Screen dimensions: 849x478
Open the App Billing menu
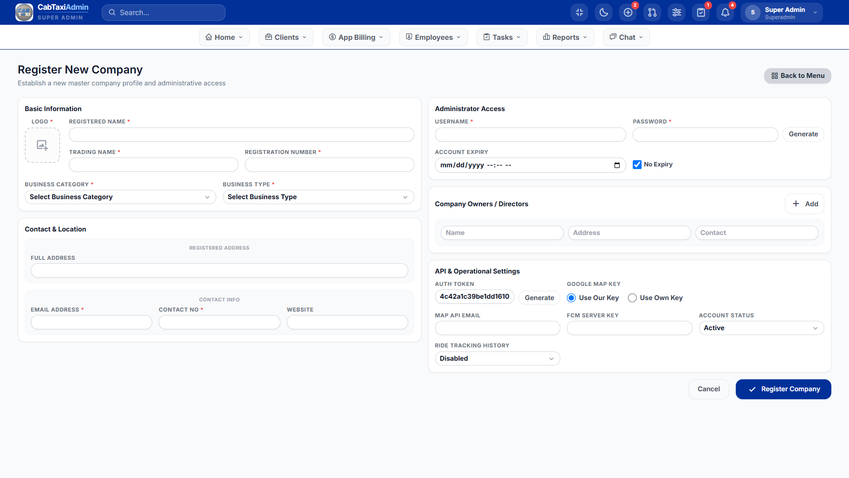pos(356,37)
